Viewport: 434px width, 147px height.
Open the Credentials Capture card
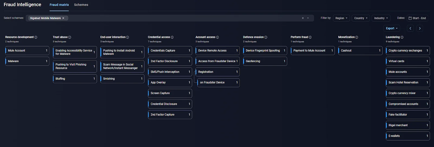(x=170, y=51)
